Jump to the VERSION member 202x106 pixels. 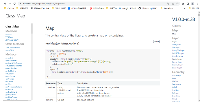tap(9, 37)
